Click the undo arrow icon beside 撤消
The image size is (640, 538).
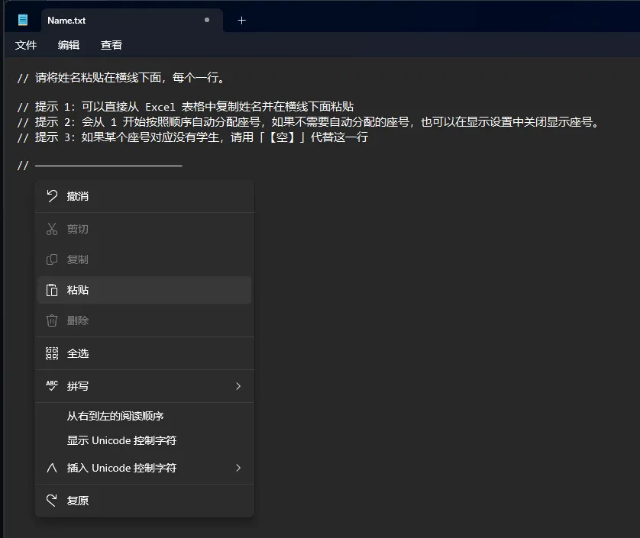[x=52, y=196]
